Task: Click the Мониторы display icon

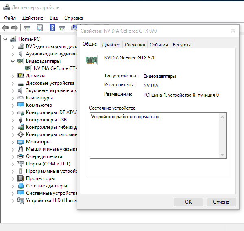Action: [21, 142]
